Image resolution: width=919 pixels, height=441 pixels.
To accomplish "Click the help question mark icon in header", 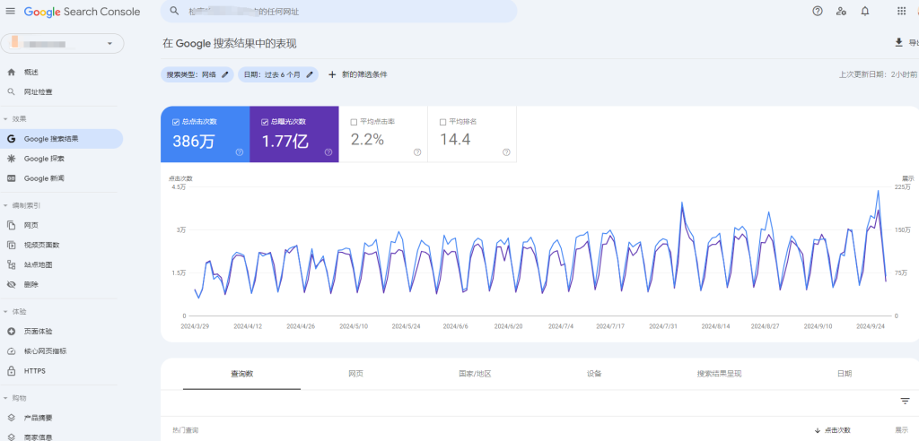I will coord(817,11).
